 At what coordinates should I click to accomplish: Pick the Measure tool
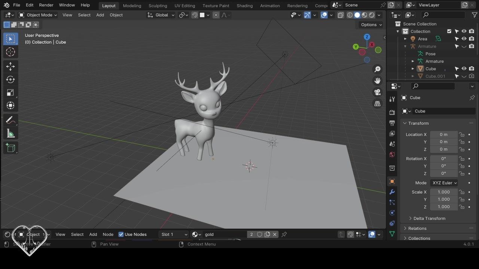[x=10, y=133]
